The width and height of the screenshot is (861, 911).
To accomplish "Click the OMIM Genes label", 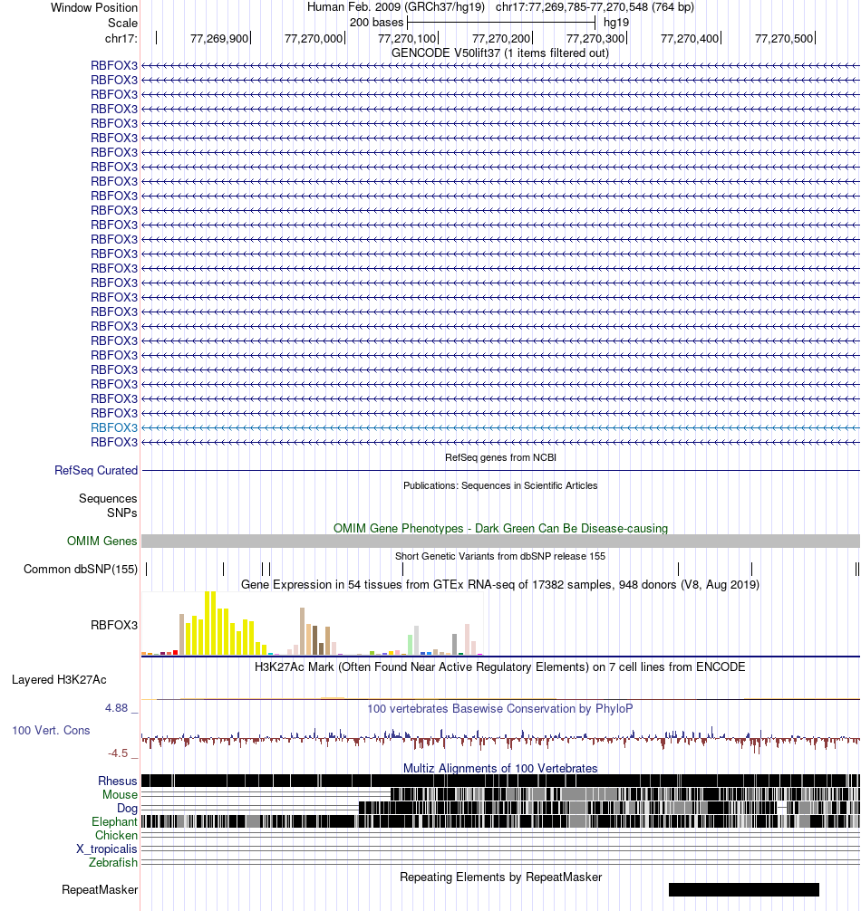I will click(102, 541).
